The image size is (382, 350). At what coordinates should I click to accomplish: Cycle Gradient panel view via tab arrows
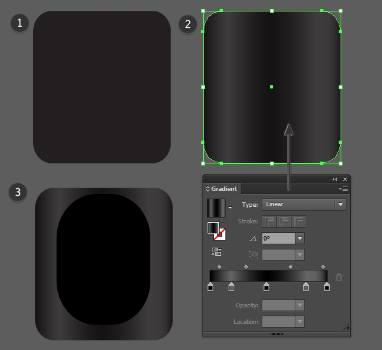(208, 189)
